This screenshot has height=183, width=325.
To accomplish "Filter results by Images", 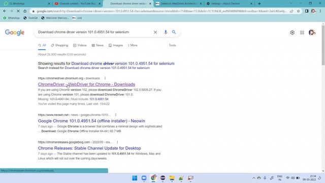I will 116,45.
